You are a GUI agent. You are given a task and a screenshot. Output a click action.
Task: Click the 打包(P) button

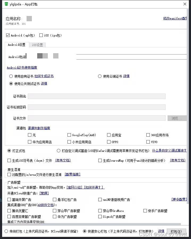click(176, 232)
